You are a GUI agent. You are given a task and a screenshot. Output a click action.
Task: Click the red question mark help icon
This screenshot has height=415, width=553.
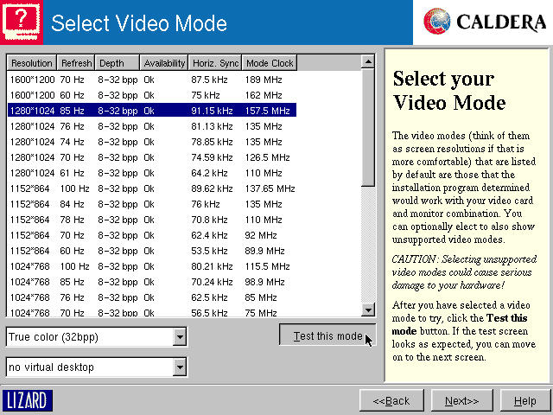pyautogui.click(x=21, y=22)
